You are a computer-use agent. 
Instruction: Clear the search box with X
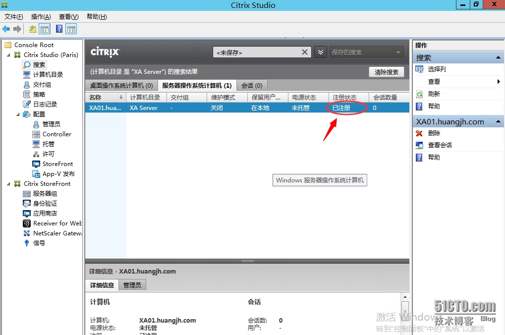(304, 52)
